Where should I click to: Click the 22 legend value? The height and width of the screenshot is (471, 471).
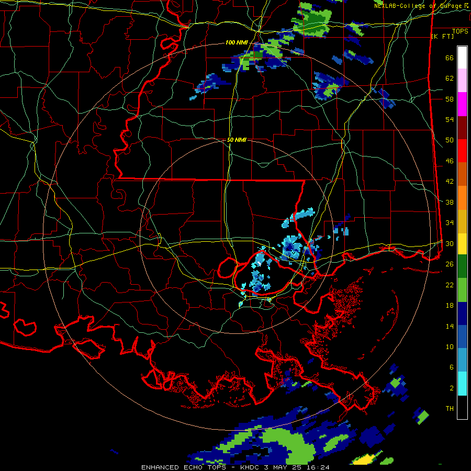pyautogui.click(x=450, y=285)
